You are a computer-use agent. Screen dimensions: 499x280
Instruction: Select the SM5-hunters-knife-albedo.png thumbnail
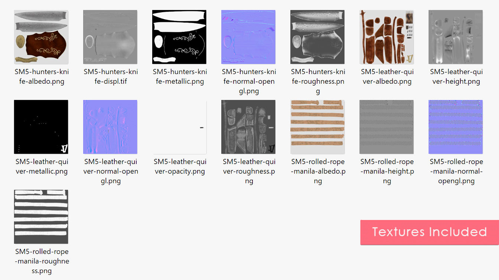pyautogui.click(x=41, y=37)
